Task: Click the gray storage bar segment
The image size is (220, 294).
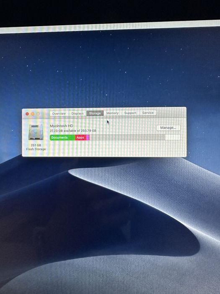Action: (127, 137)
